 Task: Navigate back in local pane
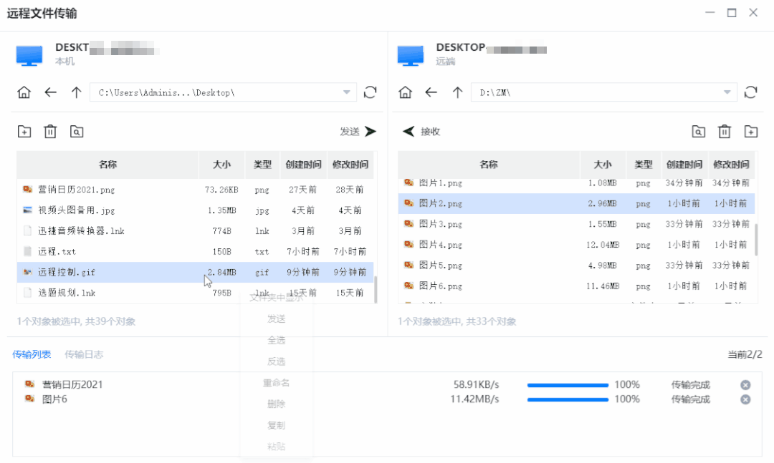coord(50,92)
